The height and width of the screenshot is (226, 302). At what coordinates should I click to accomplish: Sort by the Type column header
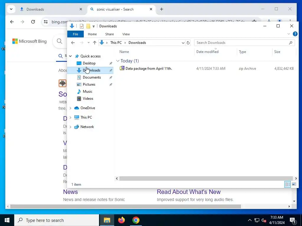(242, 52)
